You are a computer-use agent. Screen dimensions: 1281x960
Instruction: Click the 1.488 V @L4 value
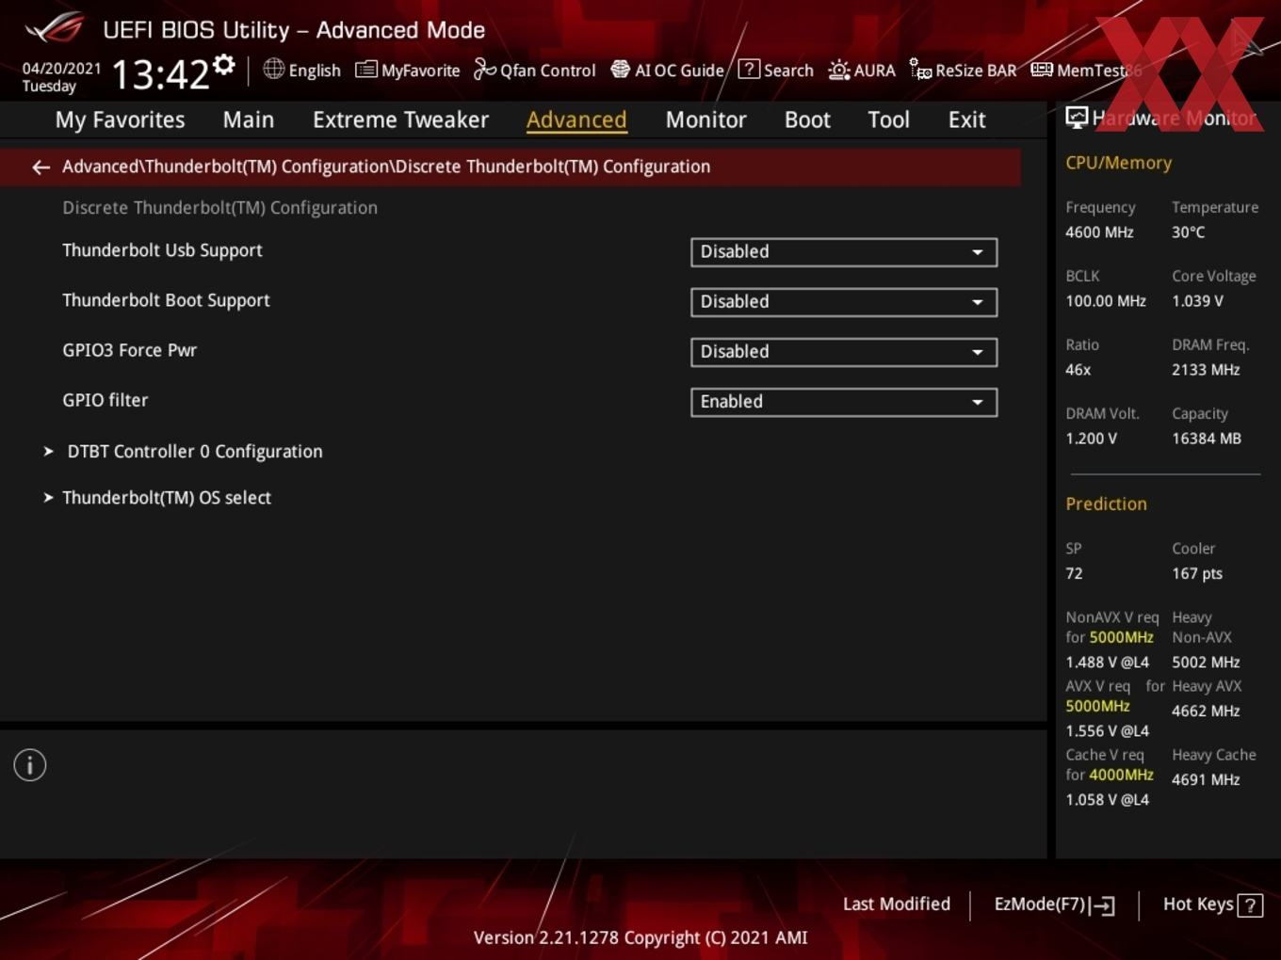(1107, 663)
